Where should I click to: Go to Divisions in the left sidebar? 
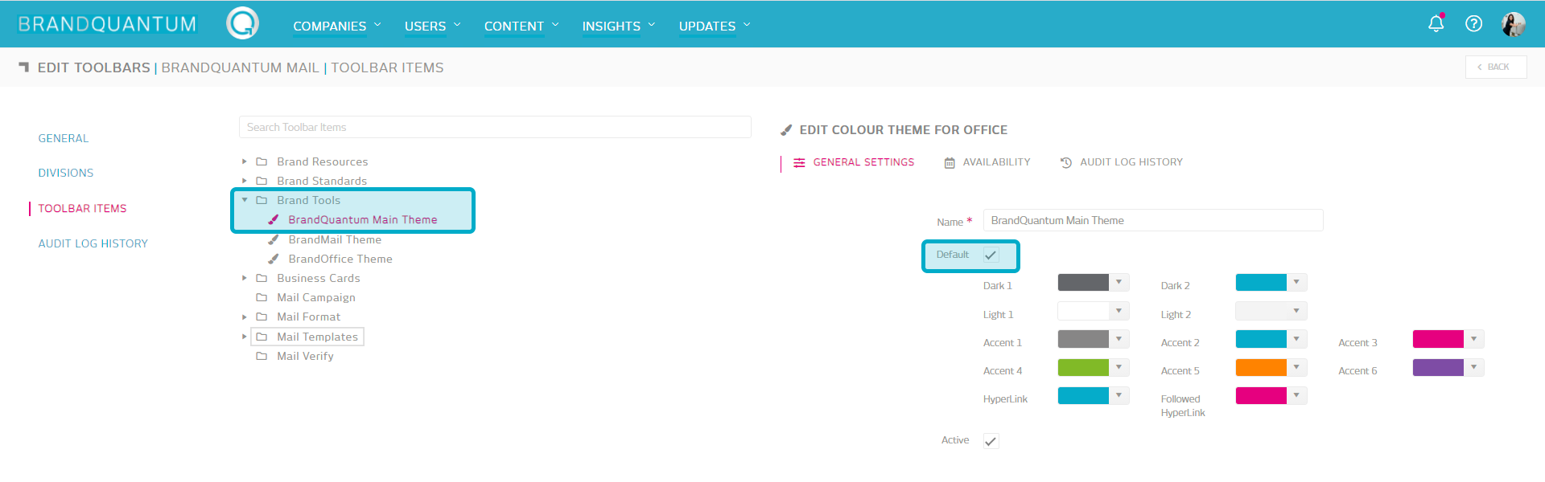[66, 173]
